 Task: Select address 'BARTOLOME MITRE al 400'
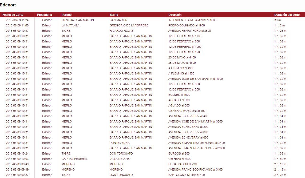coord(186,175)
